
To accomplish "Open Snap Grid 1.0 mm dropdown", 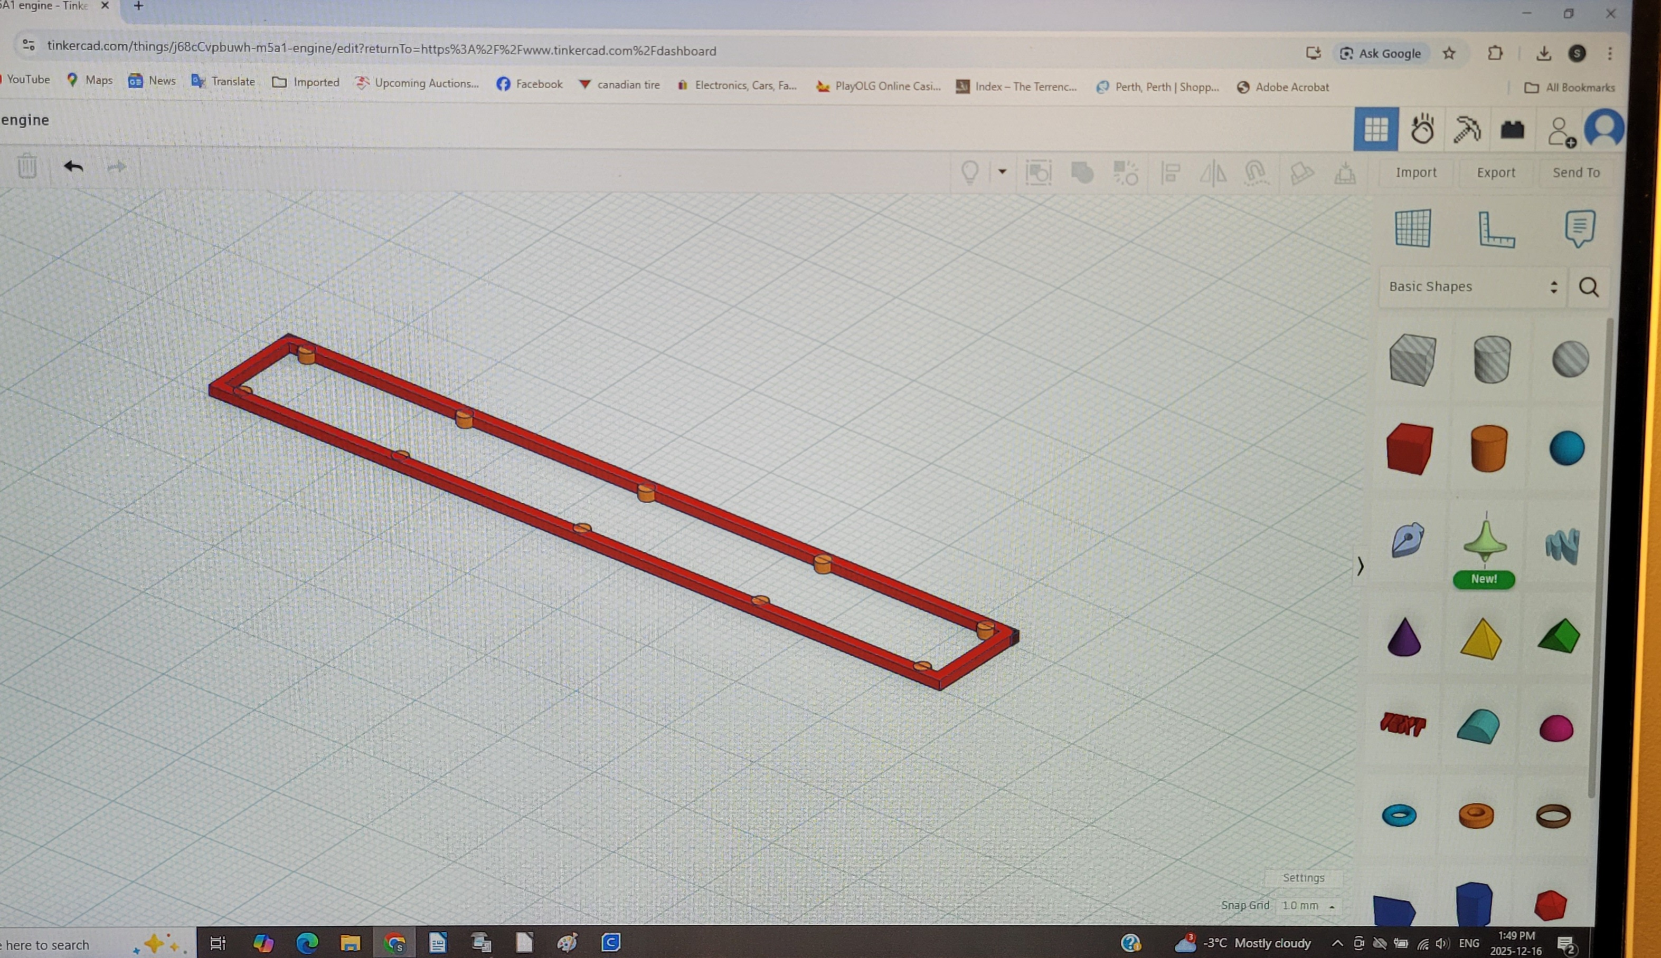I will 1307,906.
